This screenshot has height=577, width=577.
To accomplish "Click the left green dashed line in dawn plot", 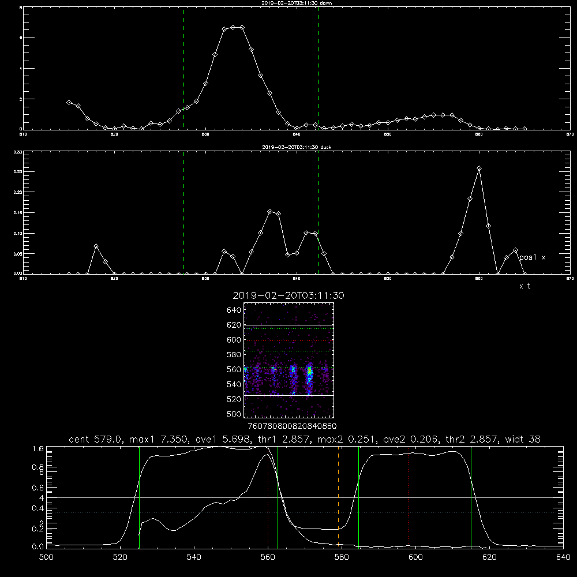I will [x=183, y=68].
